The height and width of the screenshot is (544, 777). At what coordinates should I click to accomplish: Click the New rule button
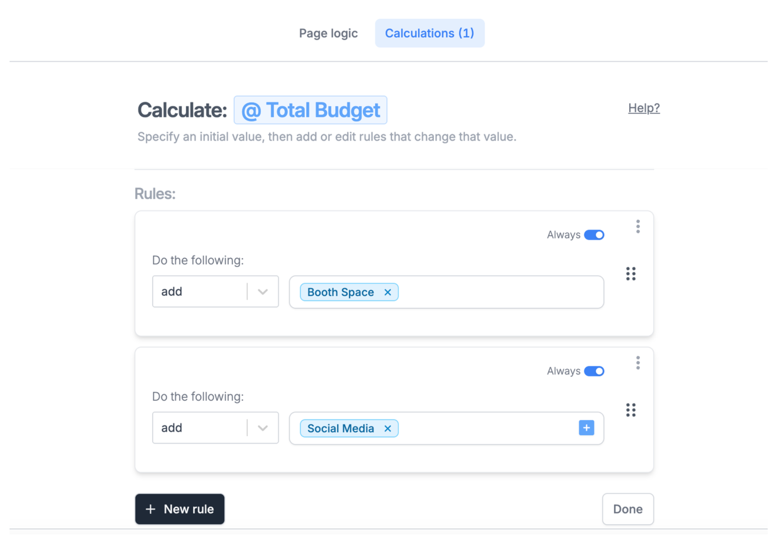179,509
